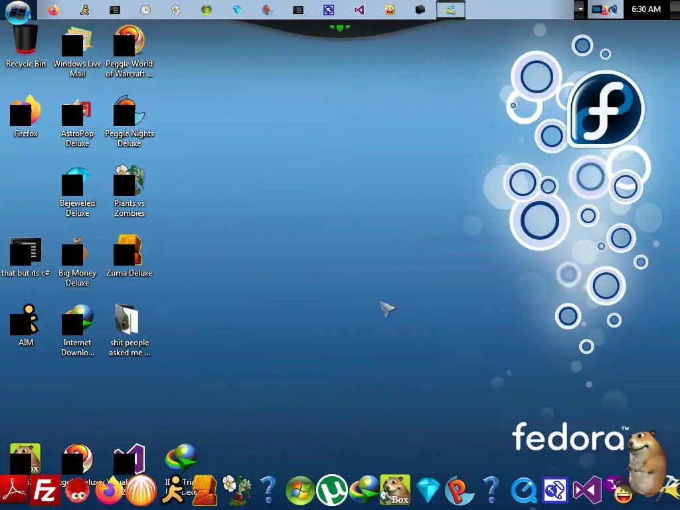Click question mark dock icon beside Windows orb
The height and width of the screenshot is (510, 680).
coord(268,491)
